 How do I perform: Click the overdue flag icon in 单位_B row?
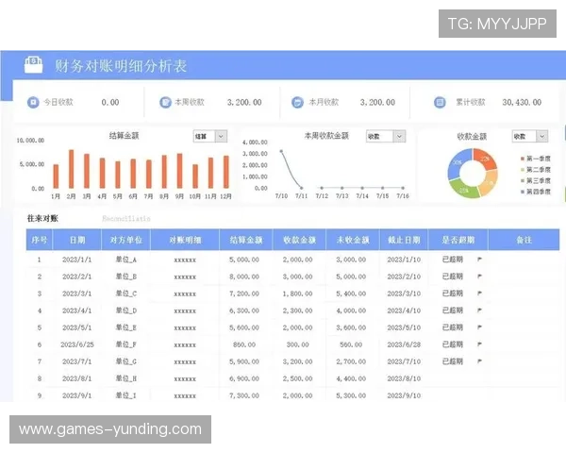pos(480,277)
